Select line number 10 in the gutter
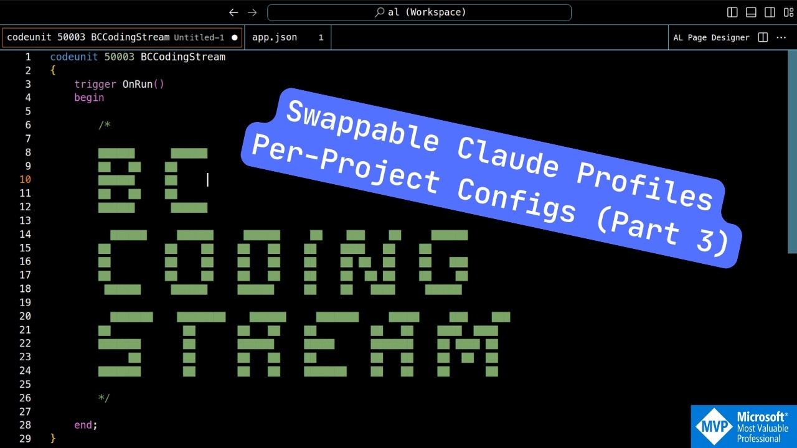This screenshot has width=797, height=448. (25, 179)
